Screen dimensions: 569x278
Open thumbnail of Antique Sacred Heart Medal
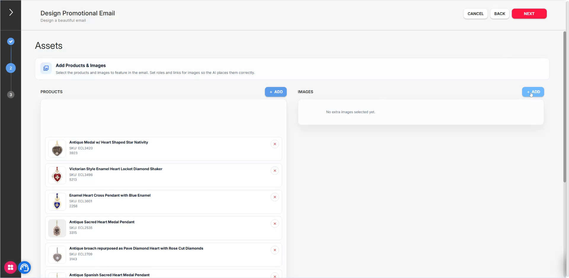[x=57, y=228]
